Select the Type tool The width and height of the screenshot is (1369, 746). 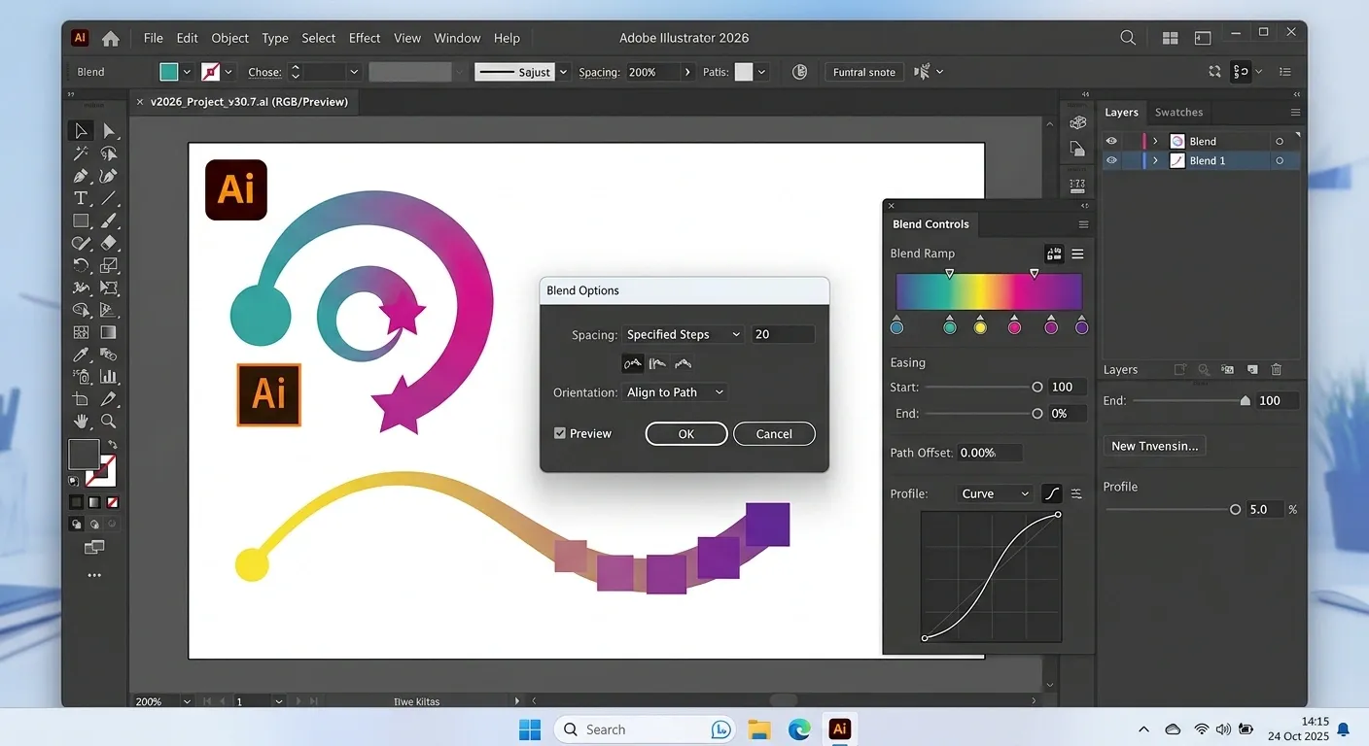pos(82,198)
